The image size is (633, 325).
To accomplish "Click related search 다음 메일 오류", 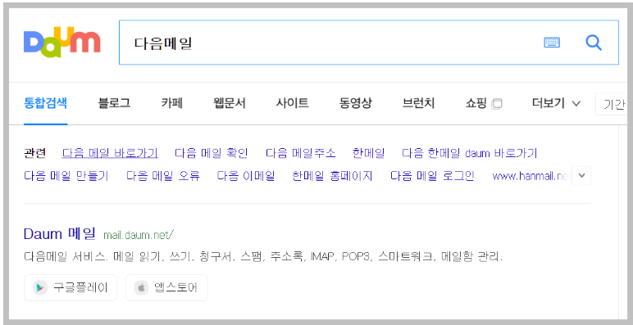I will tap(163, 176).
